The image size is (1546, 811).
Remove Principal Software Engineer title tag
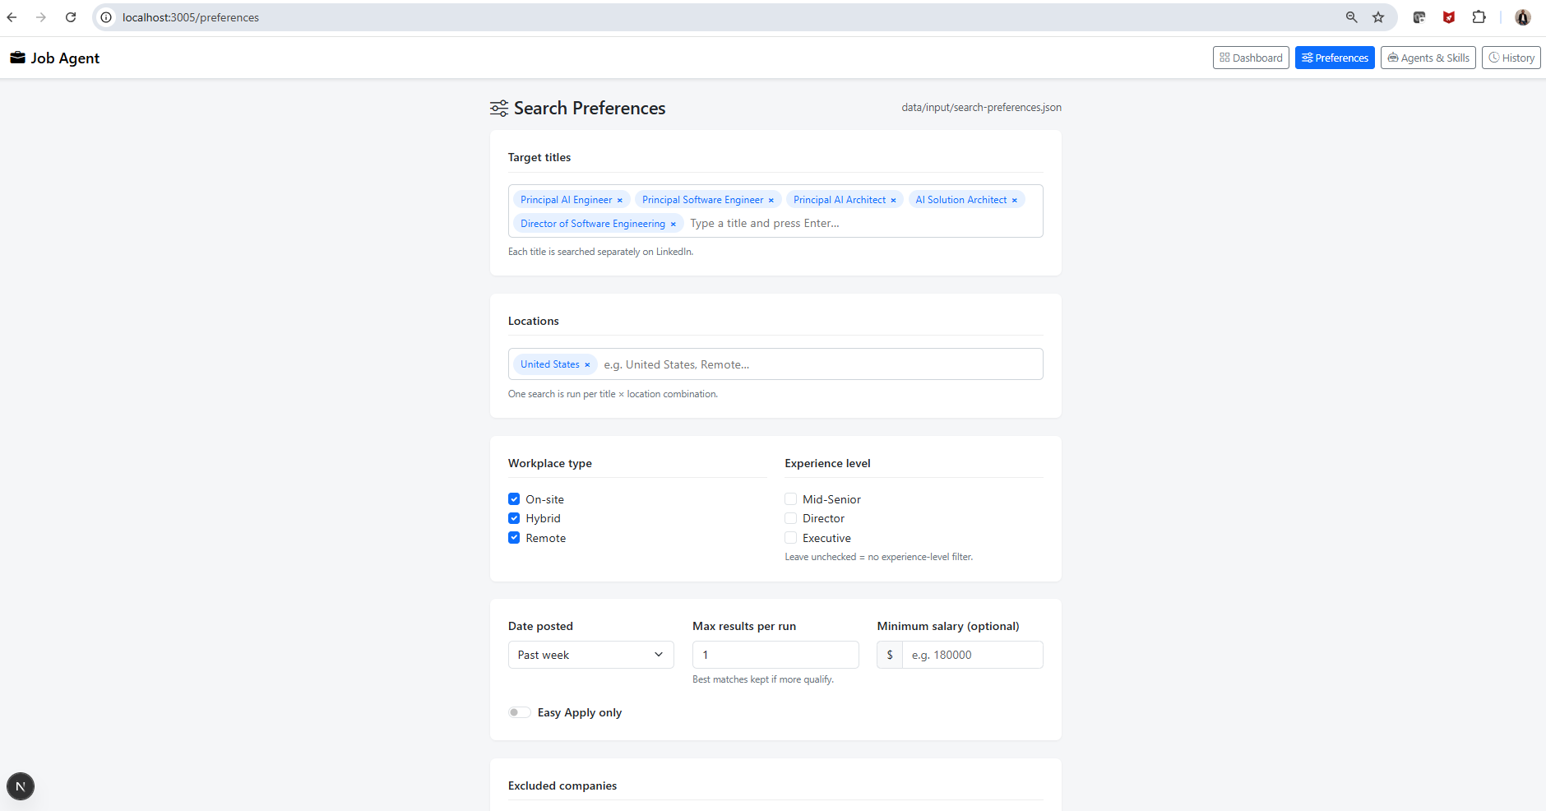pos(771,200)
